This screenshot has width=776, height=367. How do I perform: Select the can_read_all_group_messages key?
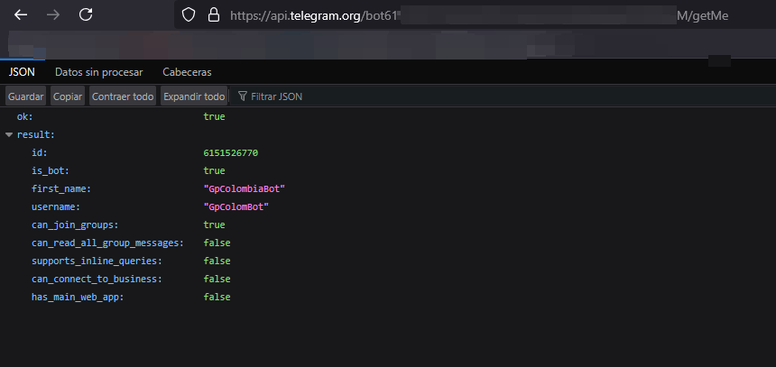coord(108,243)
